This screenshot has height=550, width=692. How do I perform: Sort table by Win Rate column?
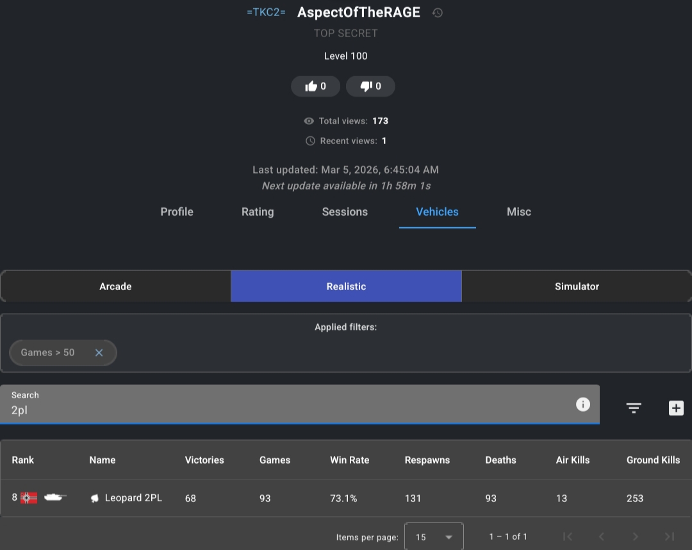[349, 460]
